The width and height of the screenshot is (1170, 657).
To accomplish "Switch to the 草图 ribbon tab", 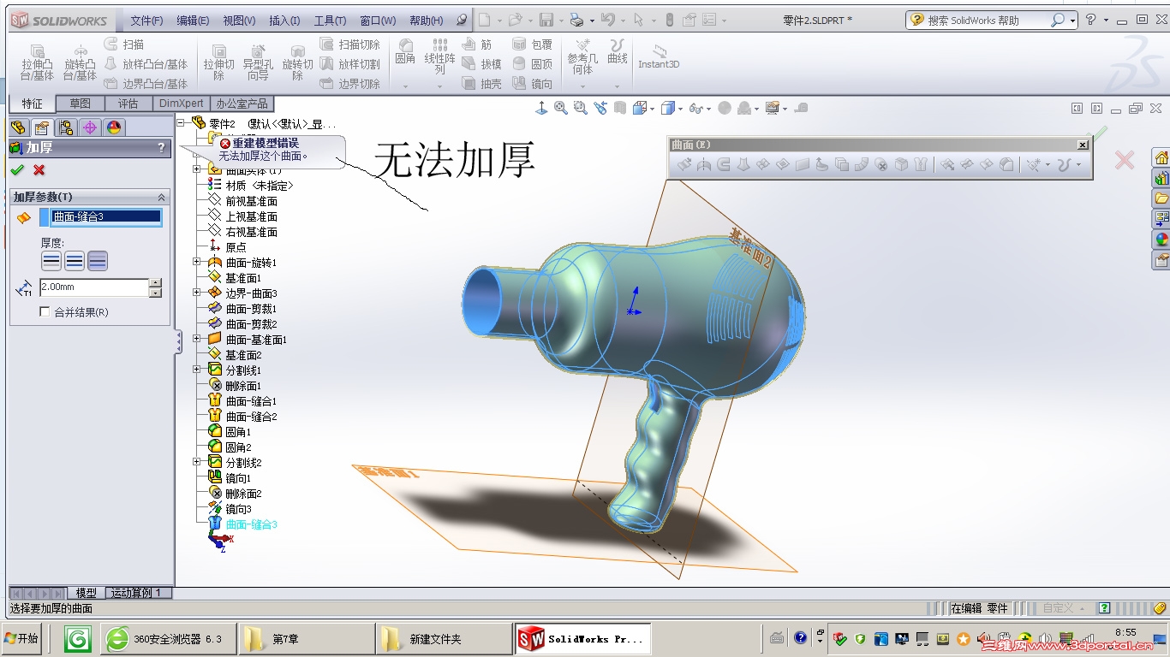I will [80, 104].
